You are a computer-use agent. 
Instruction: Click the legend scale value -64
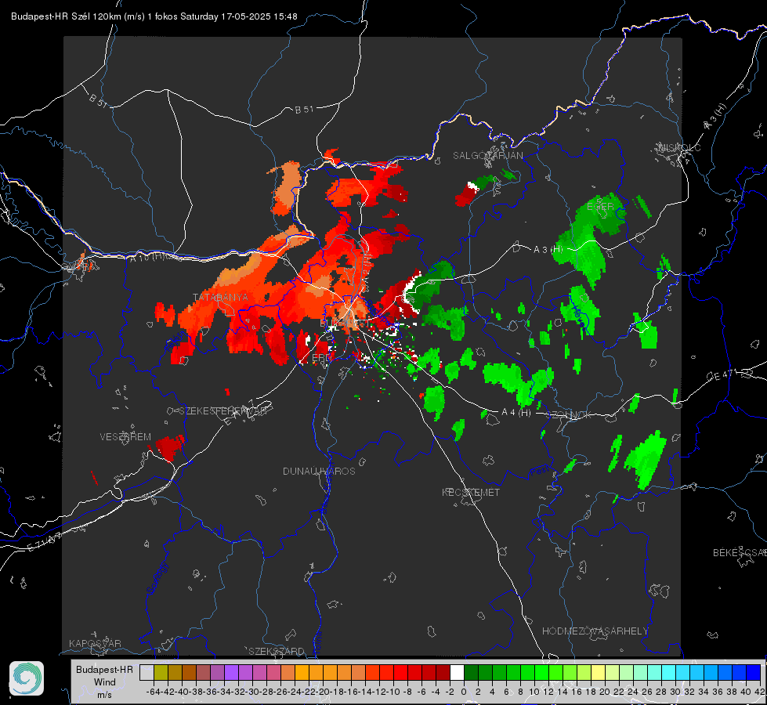[154, 692]
